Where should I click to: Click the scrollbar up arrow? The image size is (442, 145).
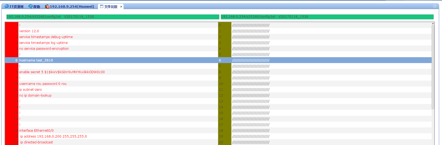433,23
